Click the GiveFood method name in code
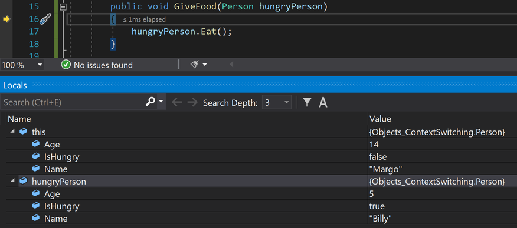Viewport: 517px width, 228px height. 195,6
